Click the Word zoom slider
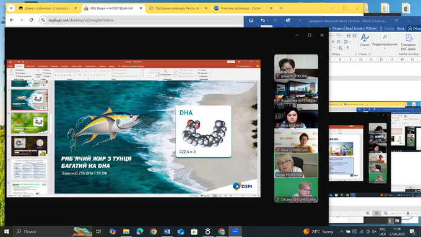Viewport: 421px width, 237px height. coord(407,213)
